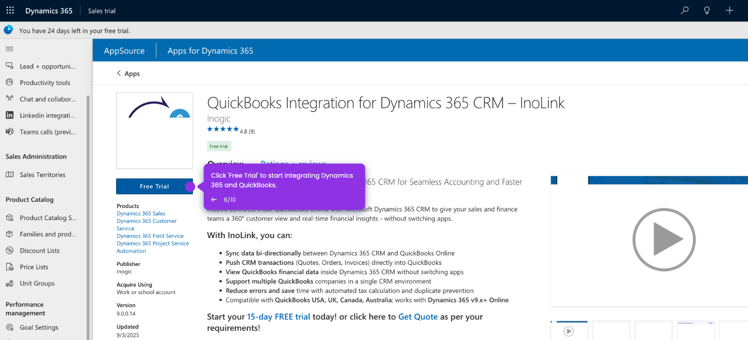Click the Unit Groups icon
748x340 pixels.
10,283
